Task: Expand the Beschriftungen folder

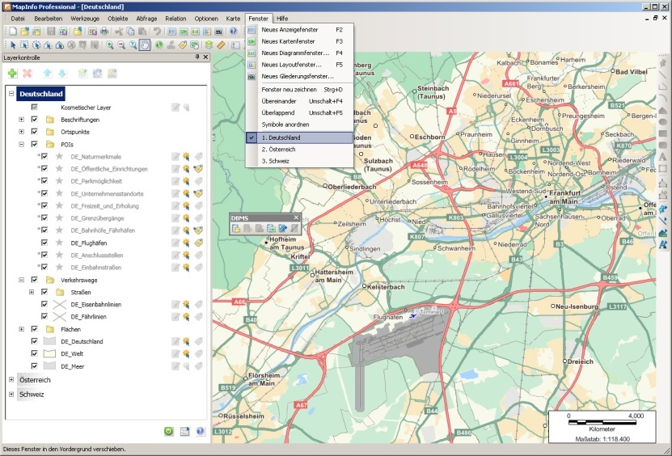Action: coord(21,120)
